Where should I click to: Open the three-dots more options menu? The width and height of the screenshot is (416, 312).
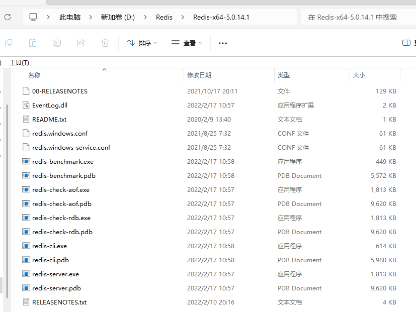223,43
